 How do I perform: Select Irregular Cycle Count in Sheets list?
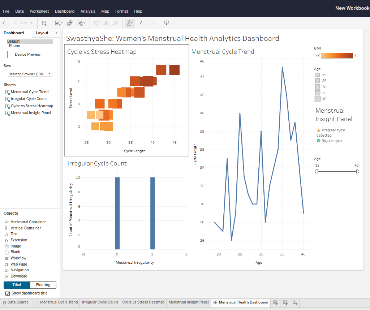click(29, 99)
